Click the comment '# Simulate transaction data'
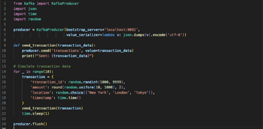Image resolution: width=263 pixels, height=129 pixels. point(42,66)
